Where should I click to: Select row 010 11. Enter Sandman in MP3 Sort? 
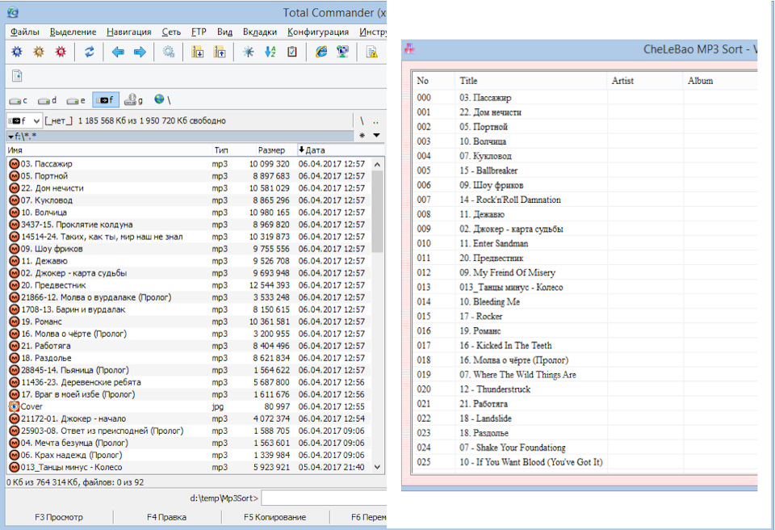pos(584,243)
